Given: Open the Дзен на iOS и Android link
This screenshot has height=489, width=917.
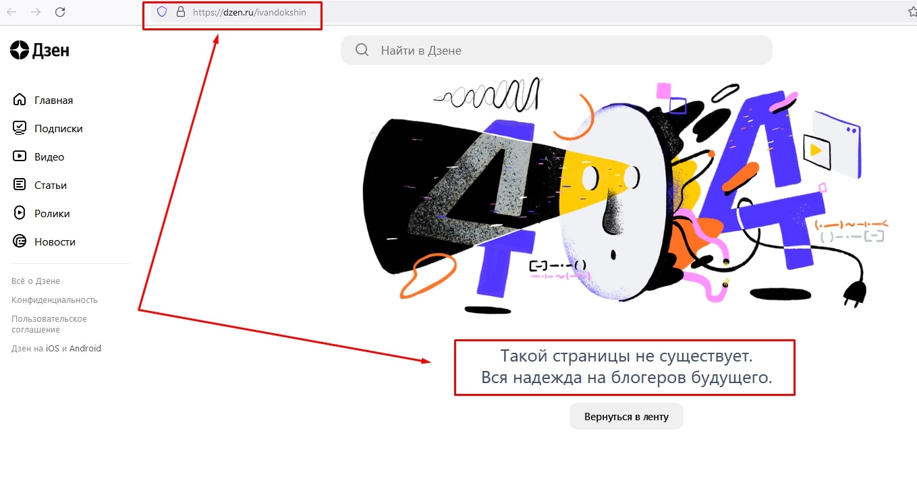Looking at the screenshot, I should tap(56, 349).
